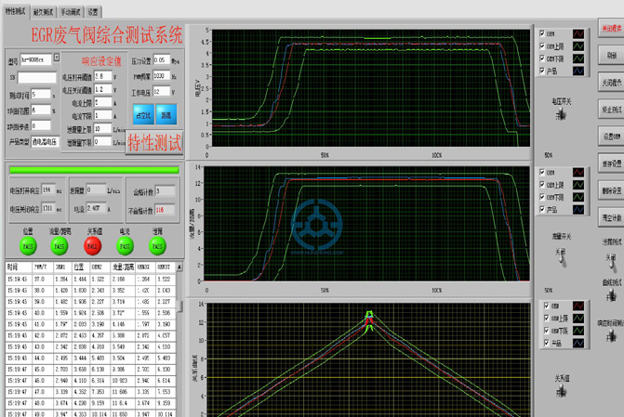Click the 泄露量上限 input field
The image size is (624, 417).
(102, 128)
